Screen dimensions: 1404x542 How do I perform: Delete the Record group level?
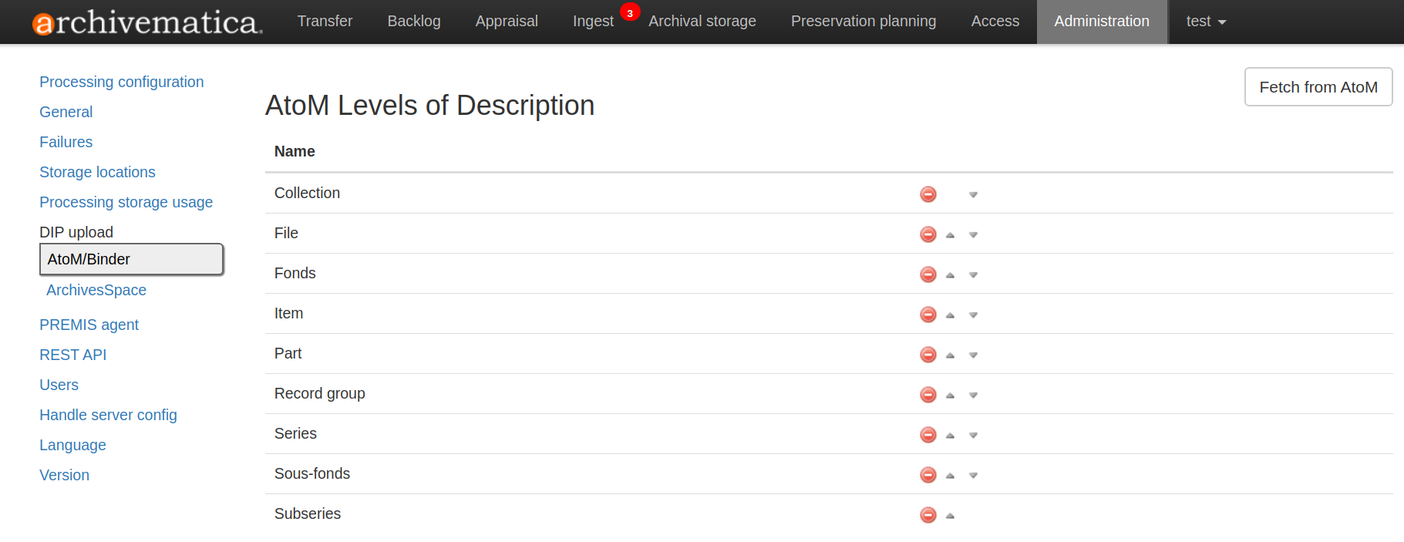[x=928, y=395]
